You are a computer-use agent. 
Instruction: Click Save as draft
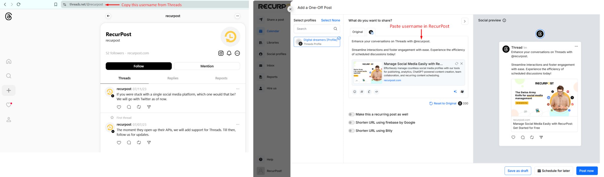pyautogui.click(x=518, y=171)
